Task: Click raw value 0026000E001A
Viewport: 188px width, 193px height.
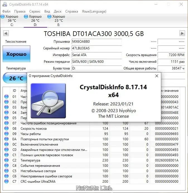Action: click(x=167, y=160)
